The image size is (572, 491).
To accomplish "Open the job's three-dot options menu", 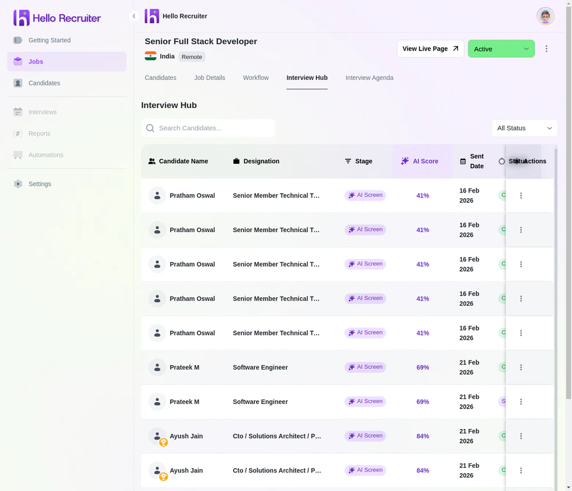I will [546, 49].
